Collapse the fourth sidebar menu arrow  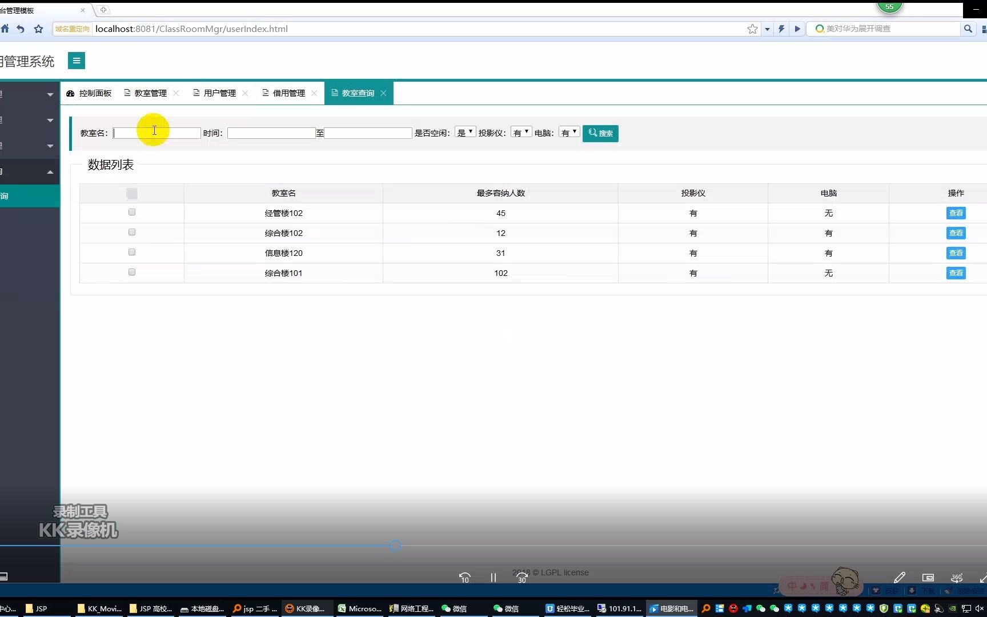(x=50, y=172)
